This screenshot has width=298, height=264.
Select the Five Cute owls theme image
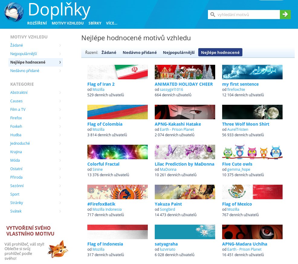click(x=252, y=152)
